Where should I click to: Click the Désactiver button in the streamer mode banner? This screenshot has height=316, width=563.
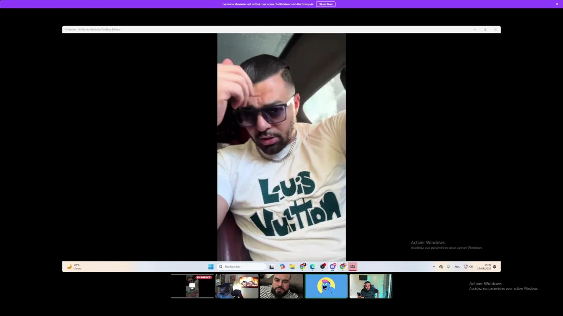pyautogui.click(x=325, y=4)
